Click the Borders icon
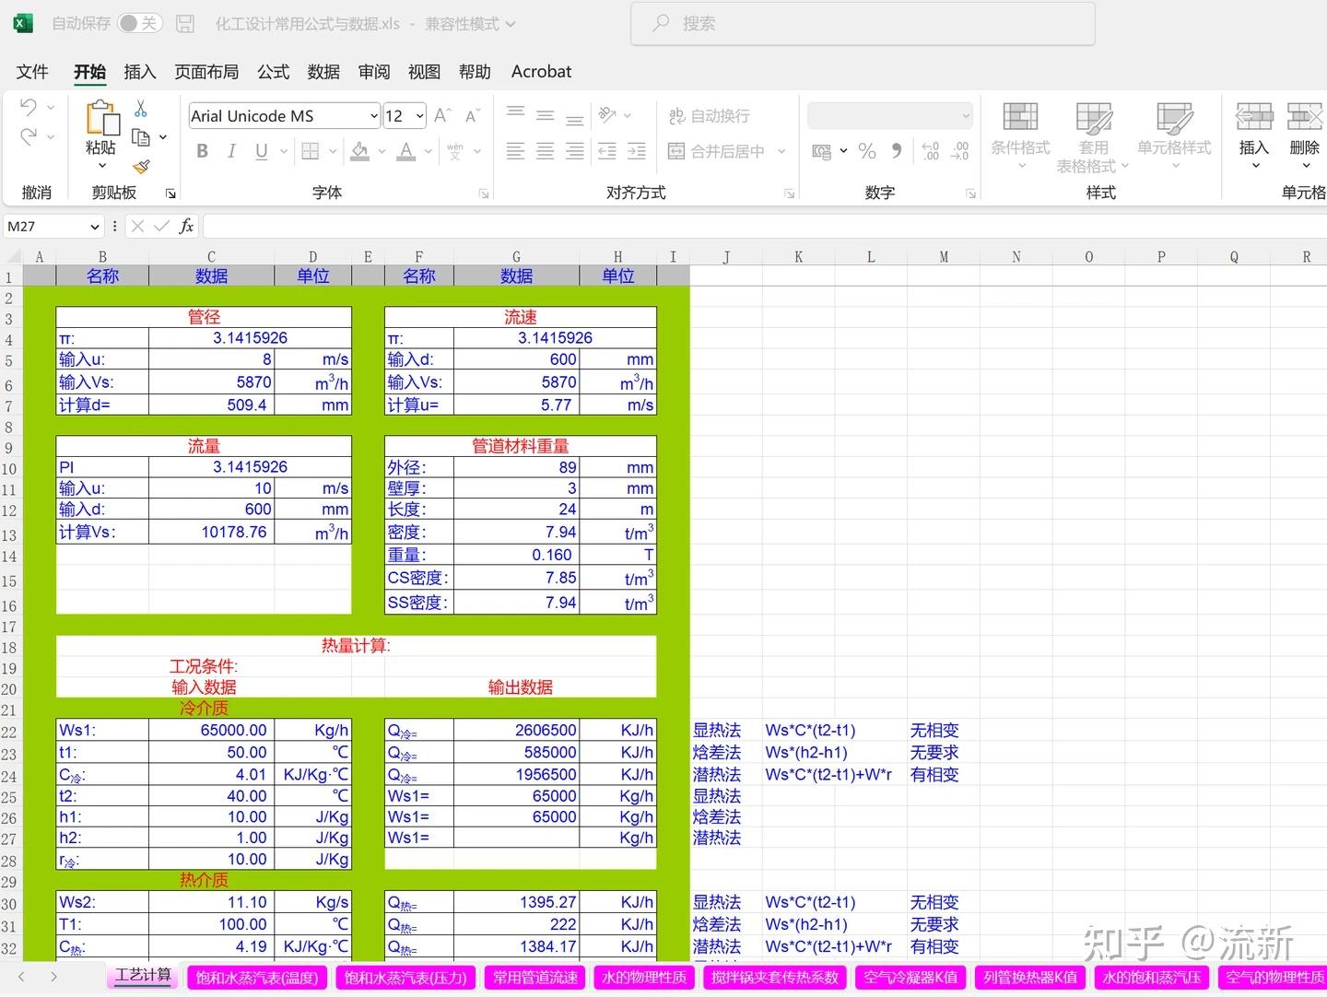Image resolution: width=1327 pixels, height=997 pixels. pyautogui.click(x=311, y=151)
